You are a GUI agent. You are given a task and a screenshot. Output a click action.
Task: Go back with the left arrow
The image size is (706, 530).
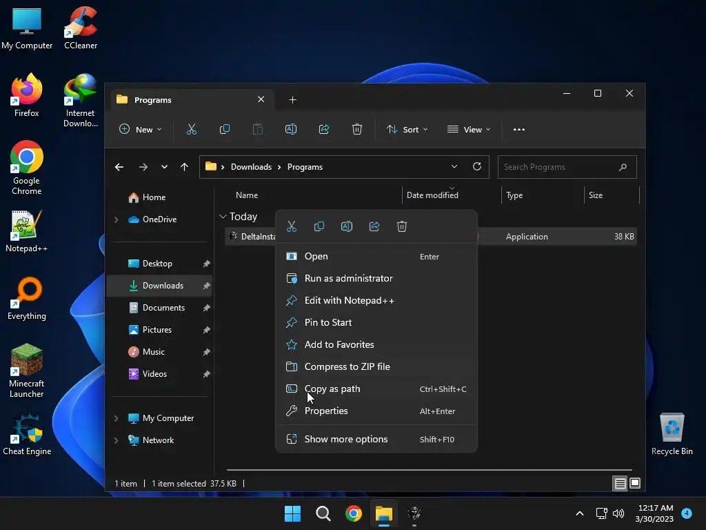click(119, 167)
